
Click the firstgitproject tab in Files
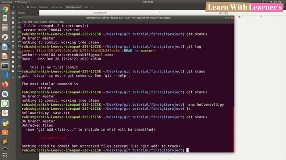(x=100, y=13)
